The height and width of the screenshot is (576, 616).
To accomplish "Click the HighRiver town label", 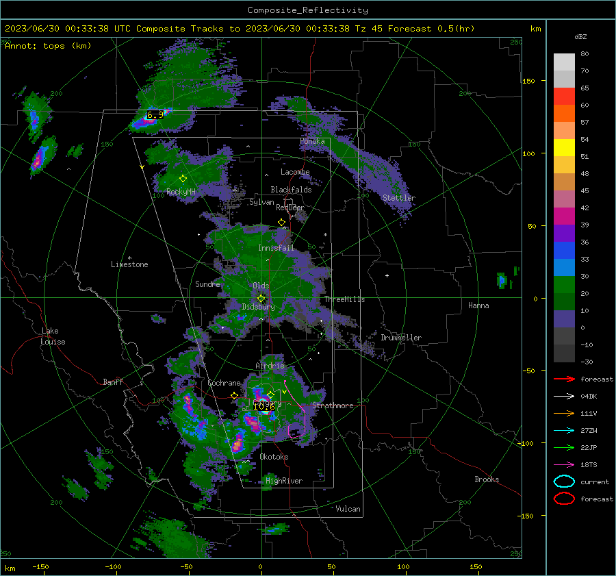I will [x=284, y=481].
